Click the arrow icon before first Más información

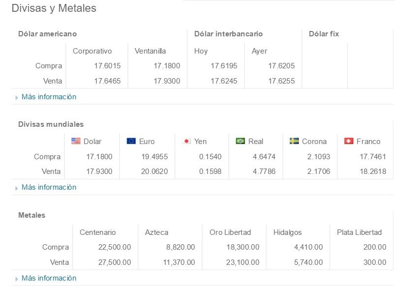(16, 97)
